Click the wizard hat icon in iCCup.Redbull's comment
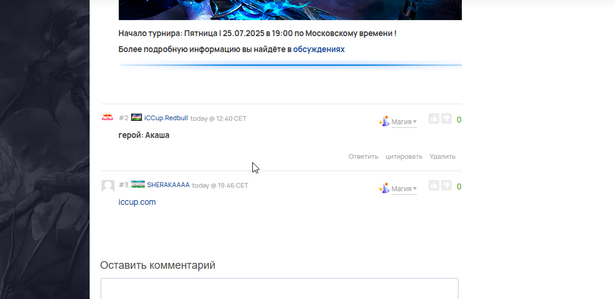The height and width of the screenshot is (299, 615). [385, 121]
